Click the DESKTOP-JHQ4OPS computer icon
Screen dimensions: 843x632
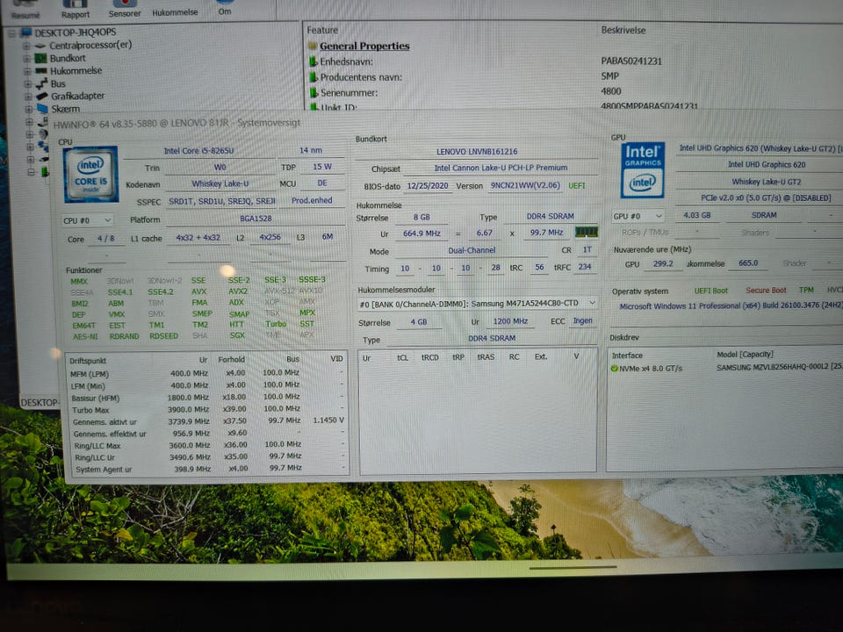coord(25,32)
